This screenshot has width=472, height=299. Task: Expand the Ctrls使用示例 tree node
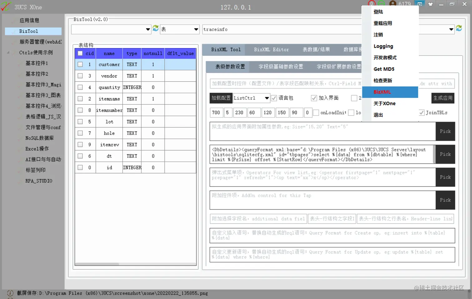tap(7, 52)
